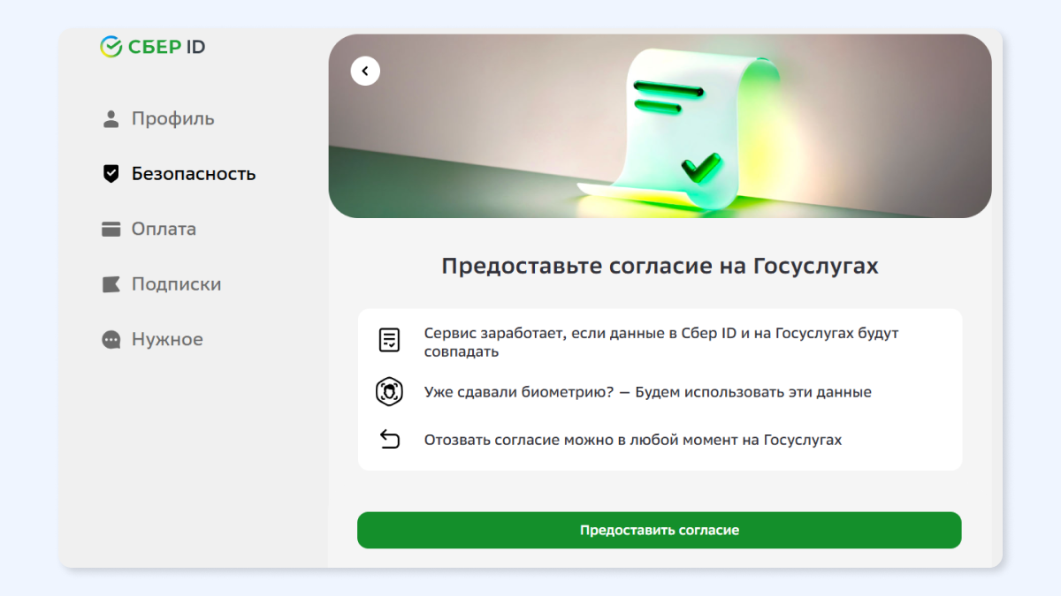1061x596 pixels.
Task: Click the Уже сдавали биометрию text line
Action: point(648,392)
